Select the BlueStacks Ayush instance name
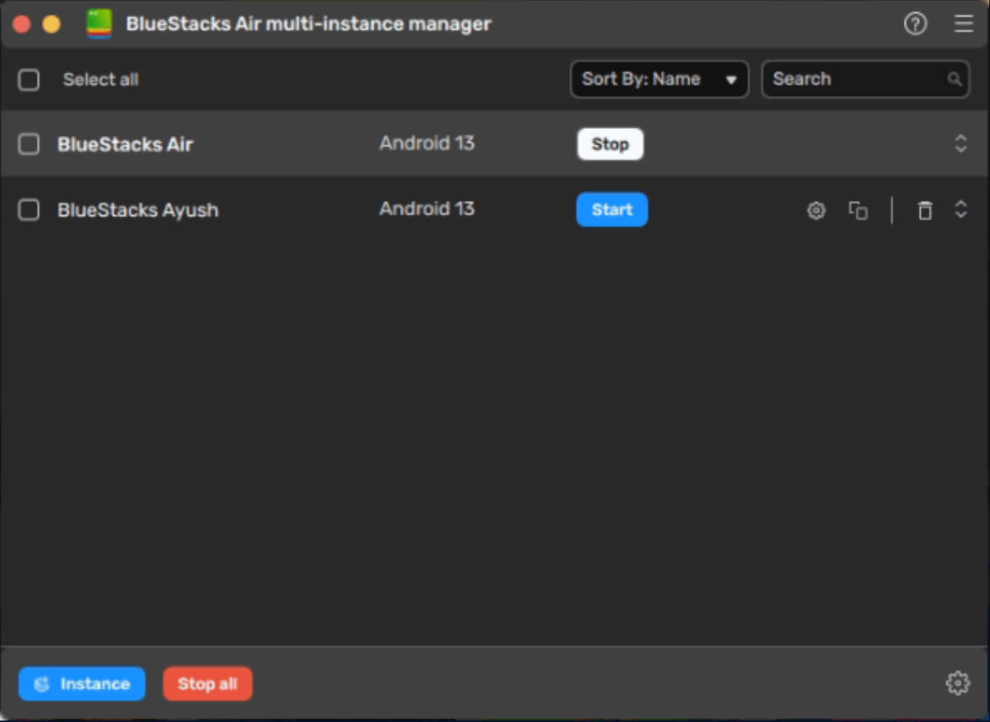The height and width of the screenshot is (722, 990). coord(137,210)
